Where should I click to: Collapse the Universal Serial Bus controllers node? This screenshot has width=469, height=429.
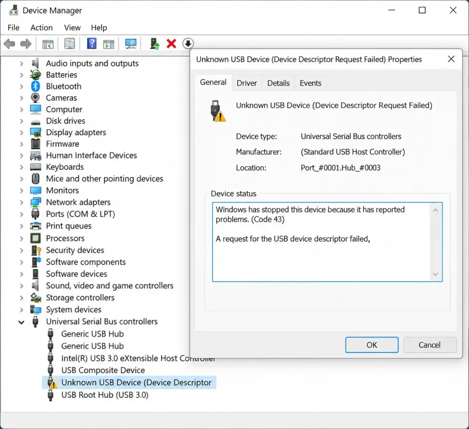21,322
